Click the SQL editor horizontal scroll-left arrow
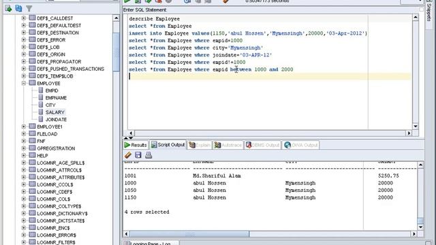 pos(131,133)
